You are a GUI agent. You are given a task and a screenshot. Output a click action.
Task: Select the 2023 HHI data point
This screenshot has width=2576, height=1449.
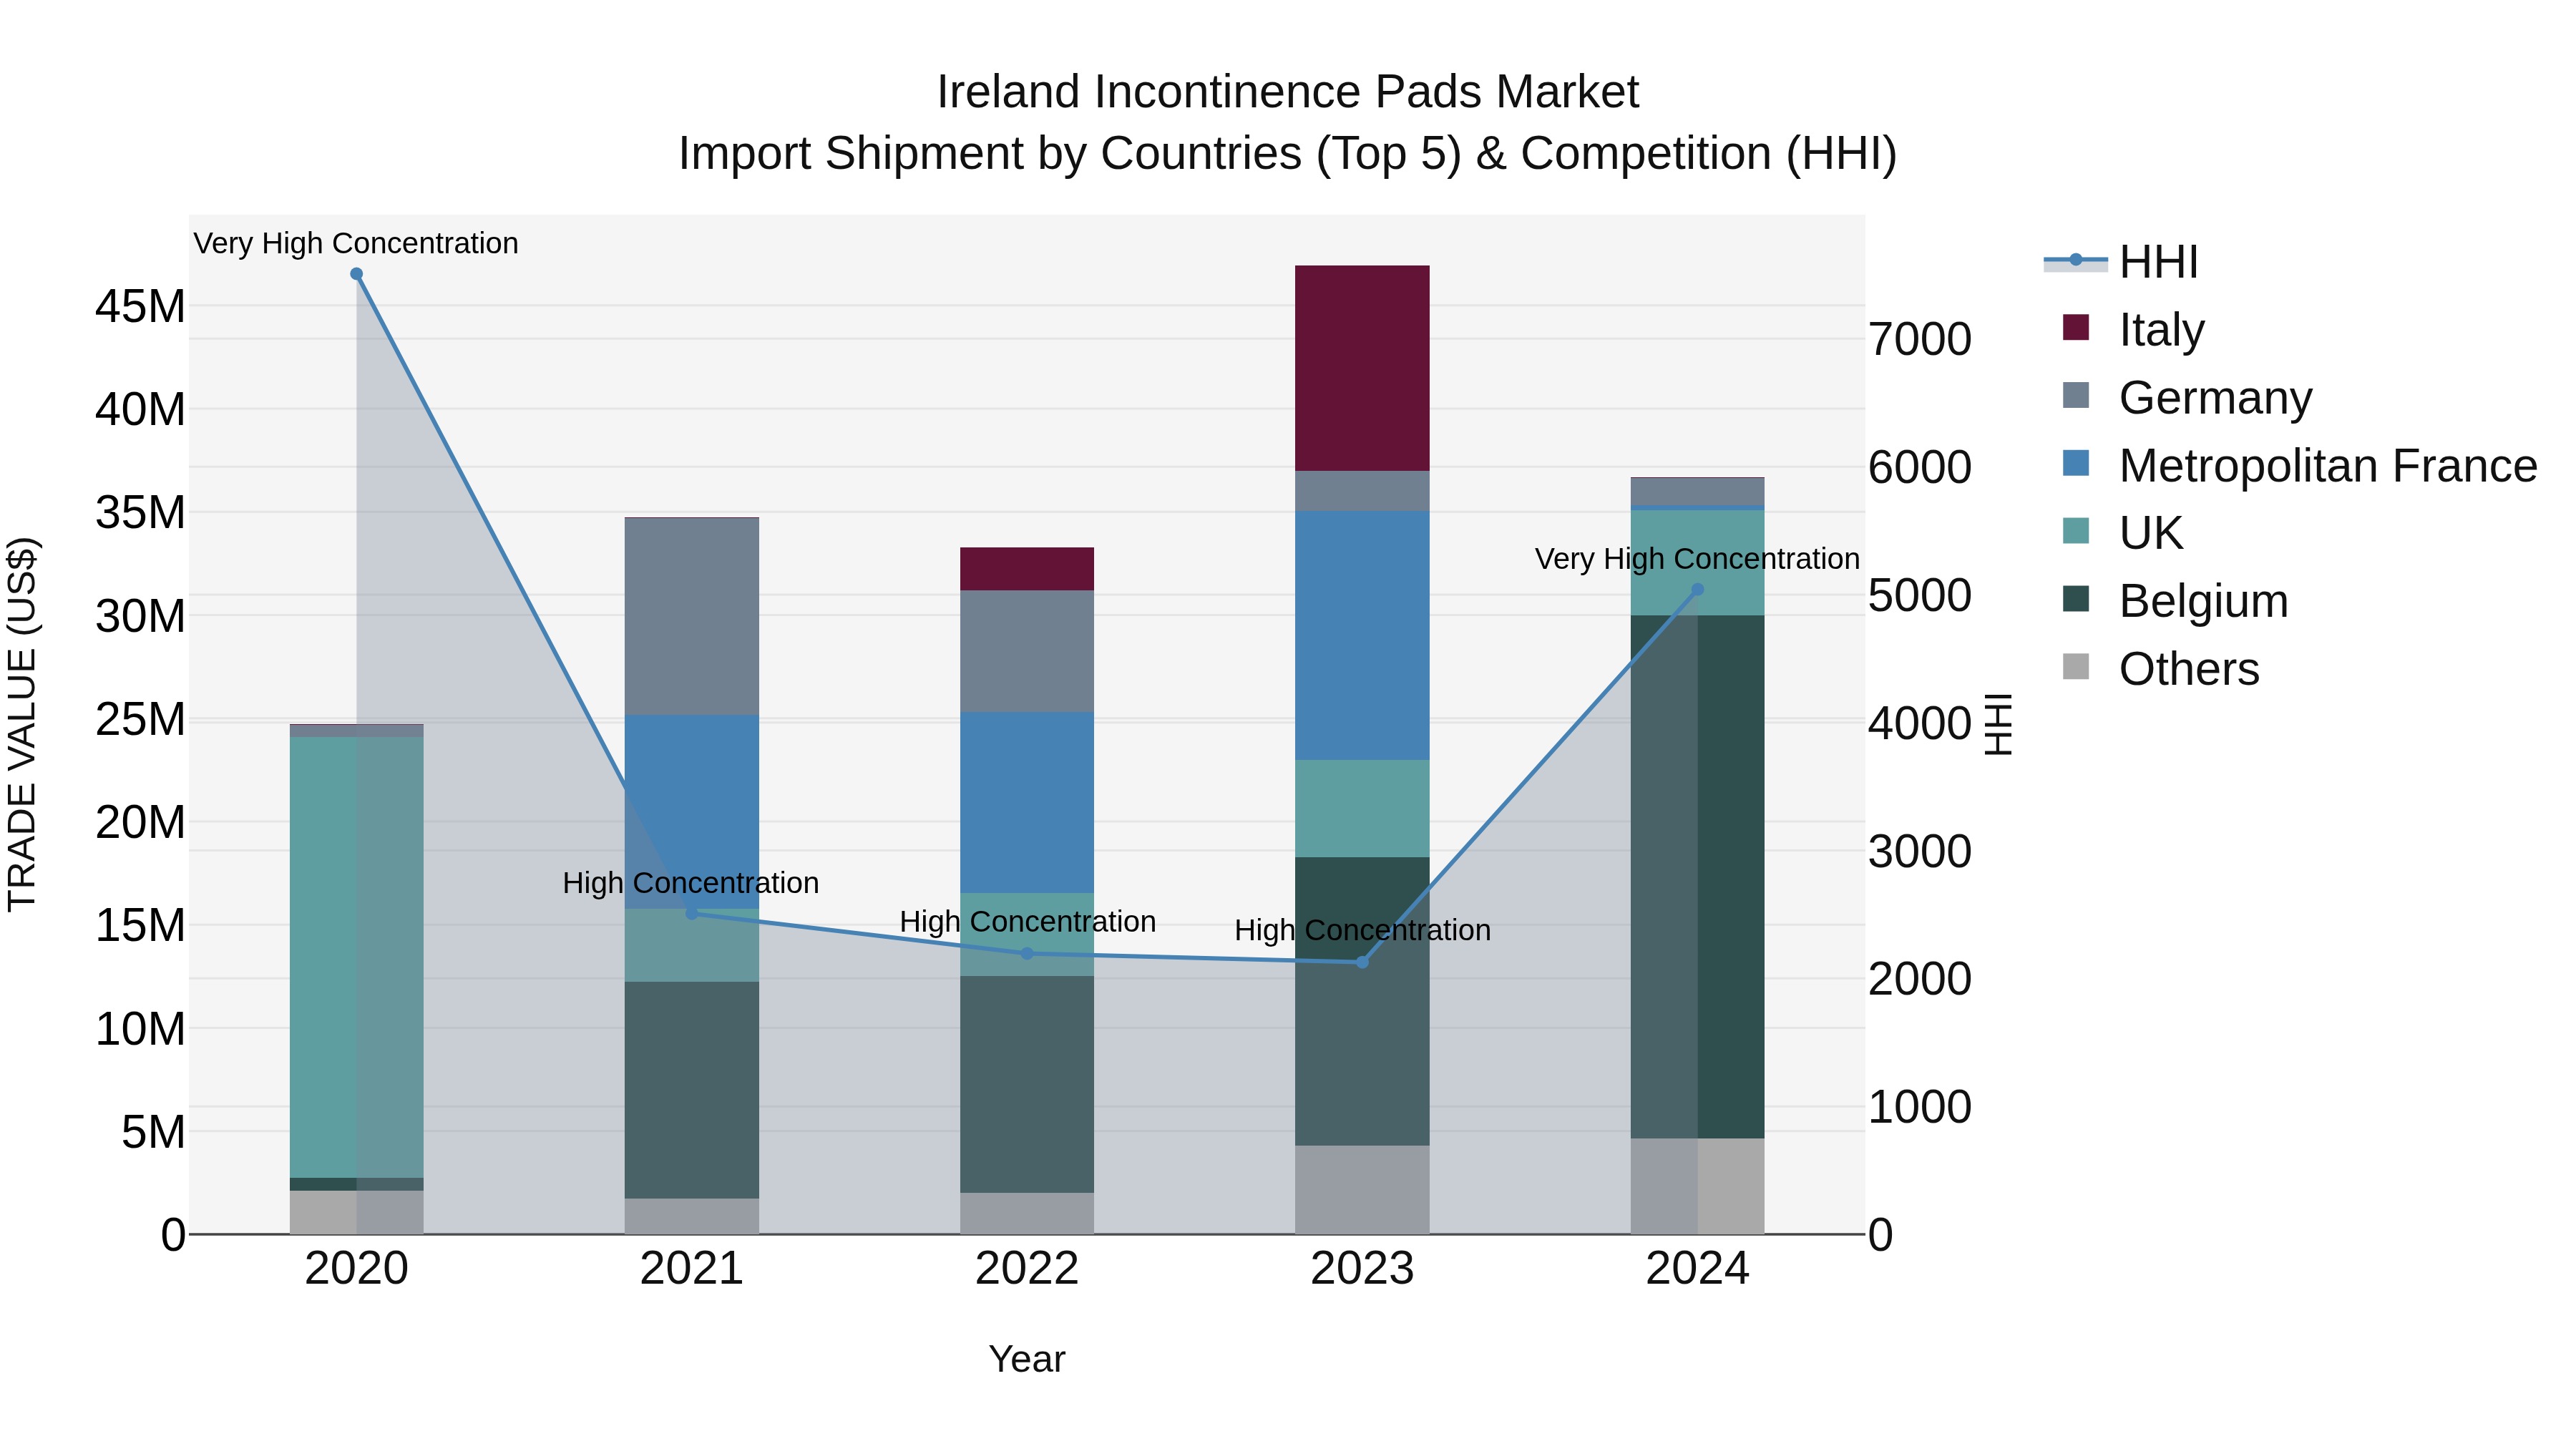(1362, 962)
